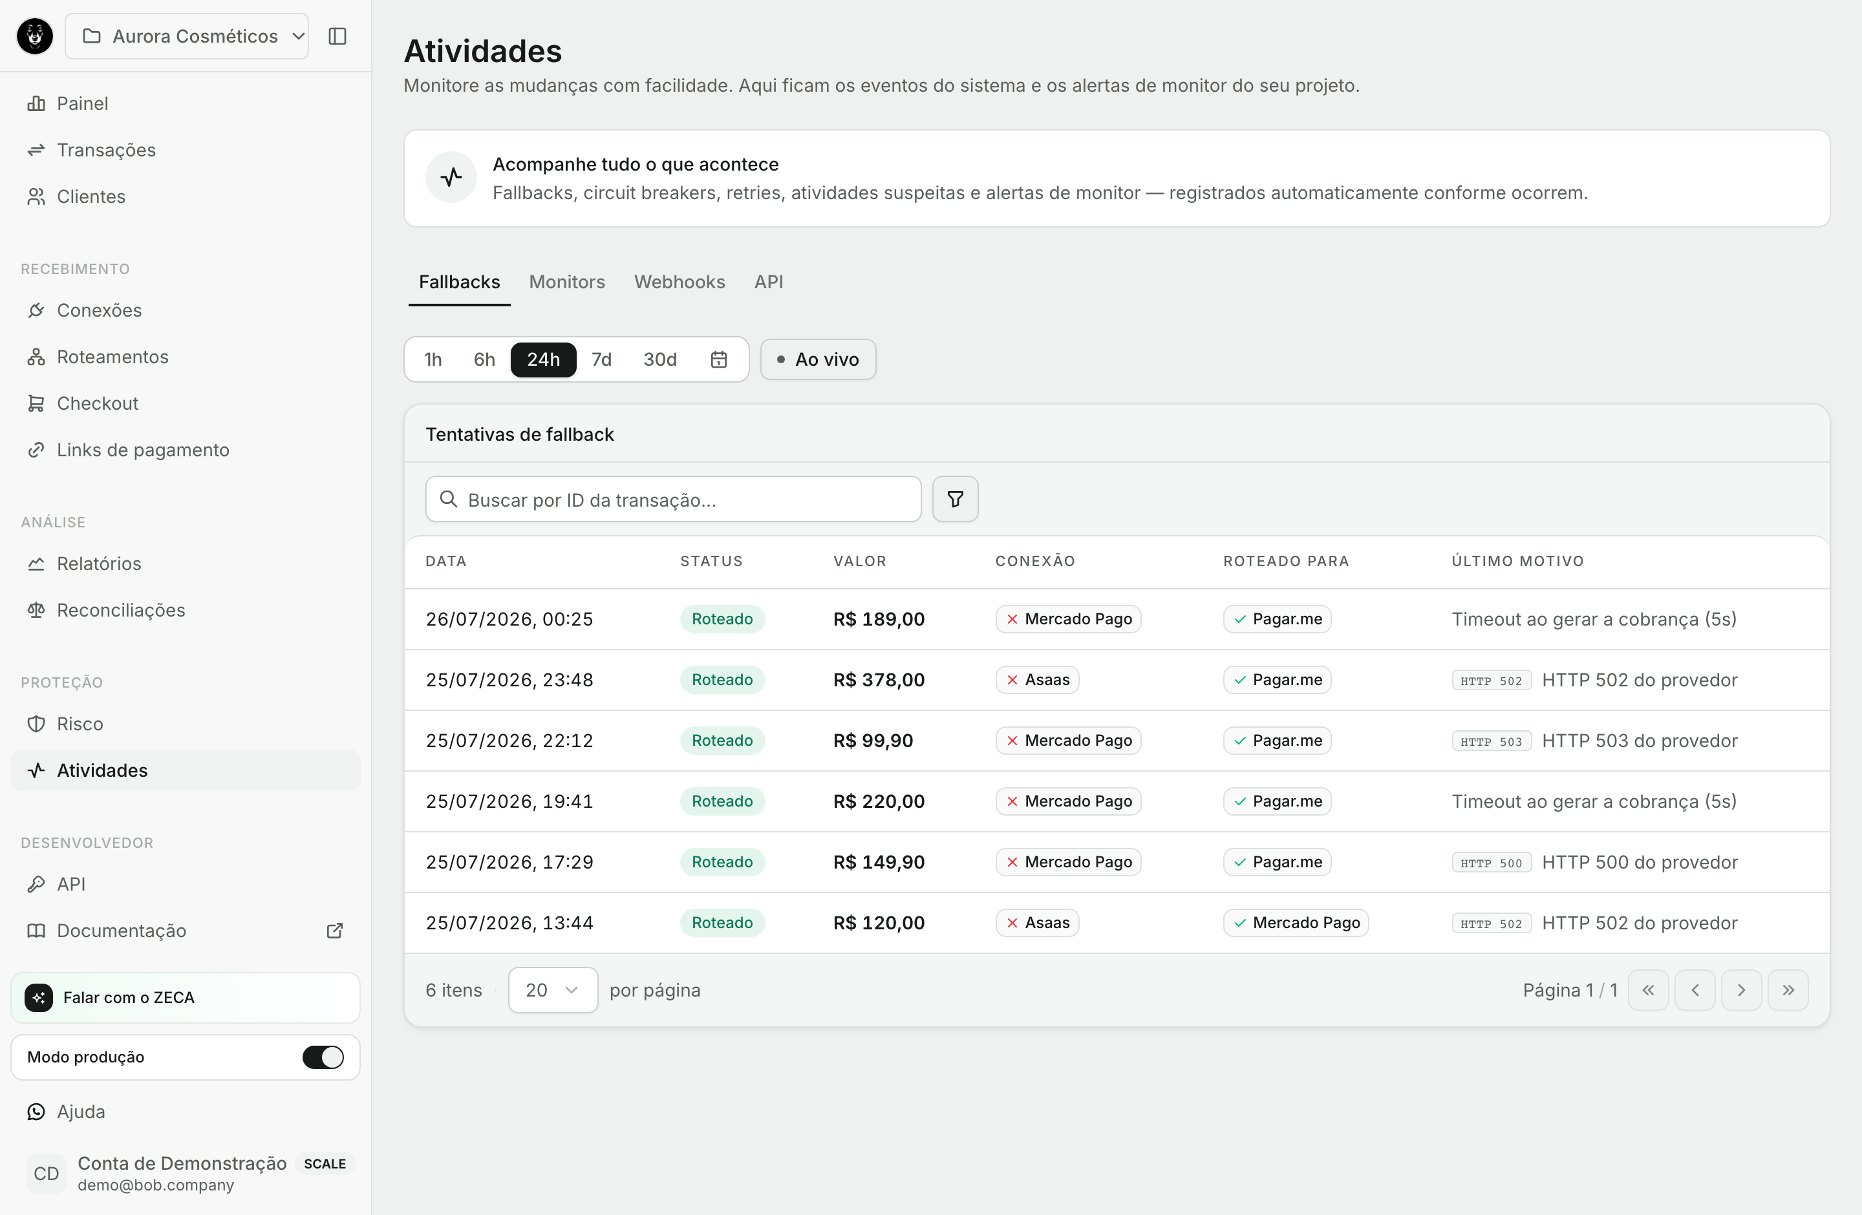Switch to the Webhooks tab
Image resolution: width=1862 pixels, height=1215 pixels.
click(679, 282)
